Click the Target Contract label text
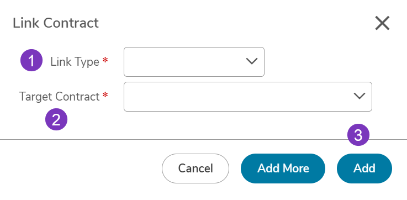This screenshot has height=200, width=407. [60, 97]
